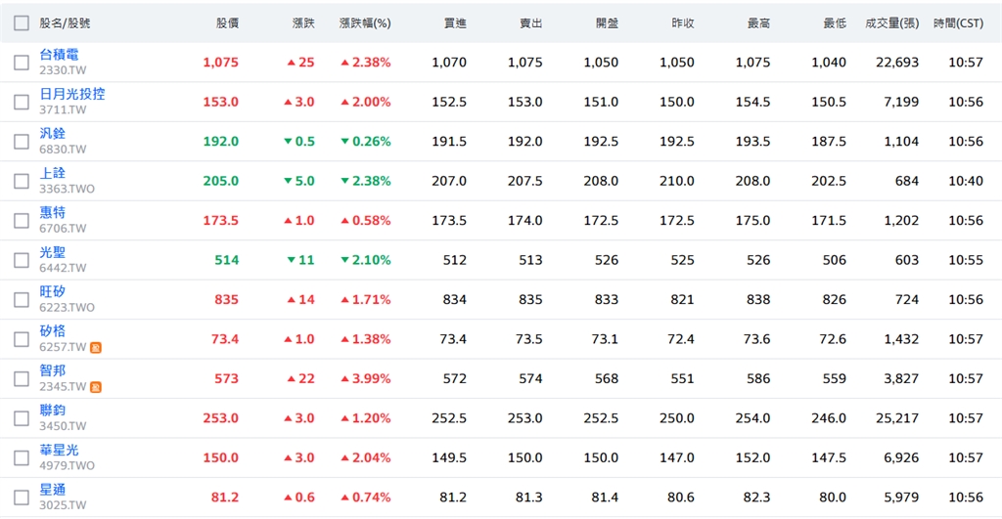Click the 昨收 column header
This screenshot has width=1002, height=519.
click(682, 22)
